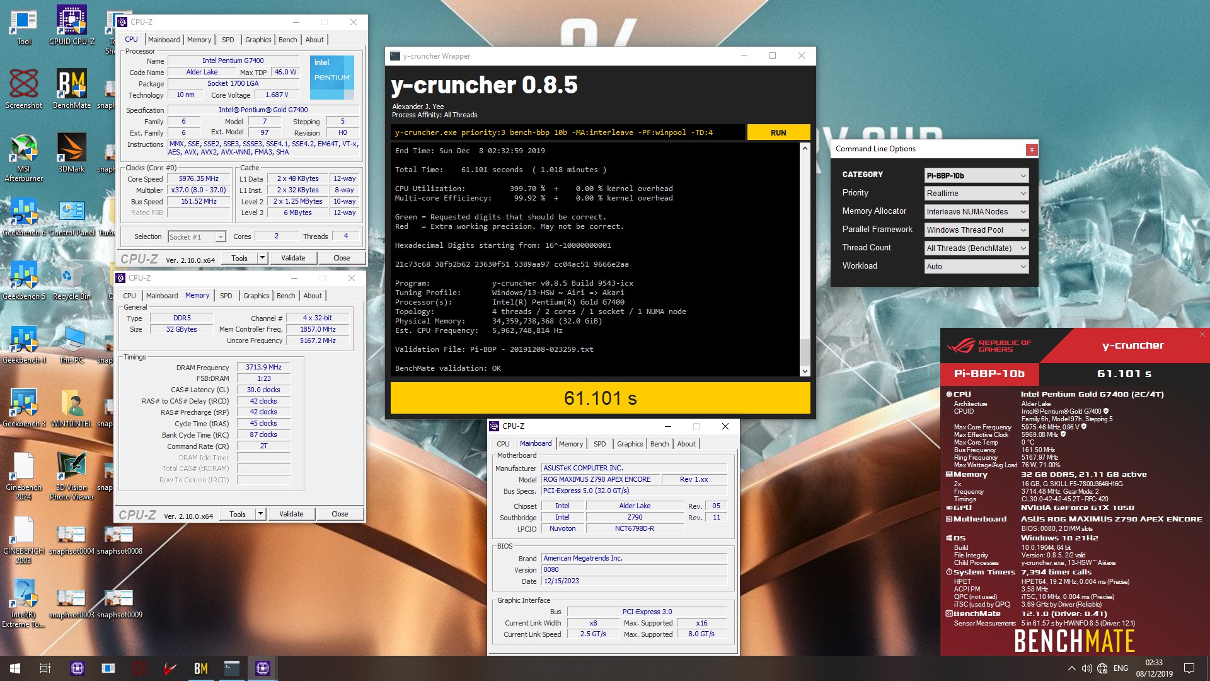Open snaphsot0004 image file
The height and width of the screenshot is (681, 1210).
coord(71,540)
